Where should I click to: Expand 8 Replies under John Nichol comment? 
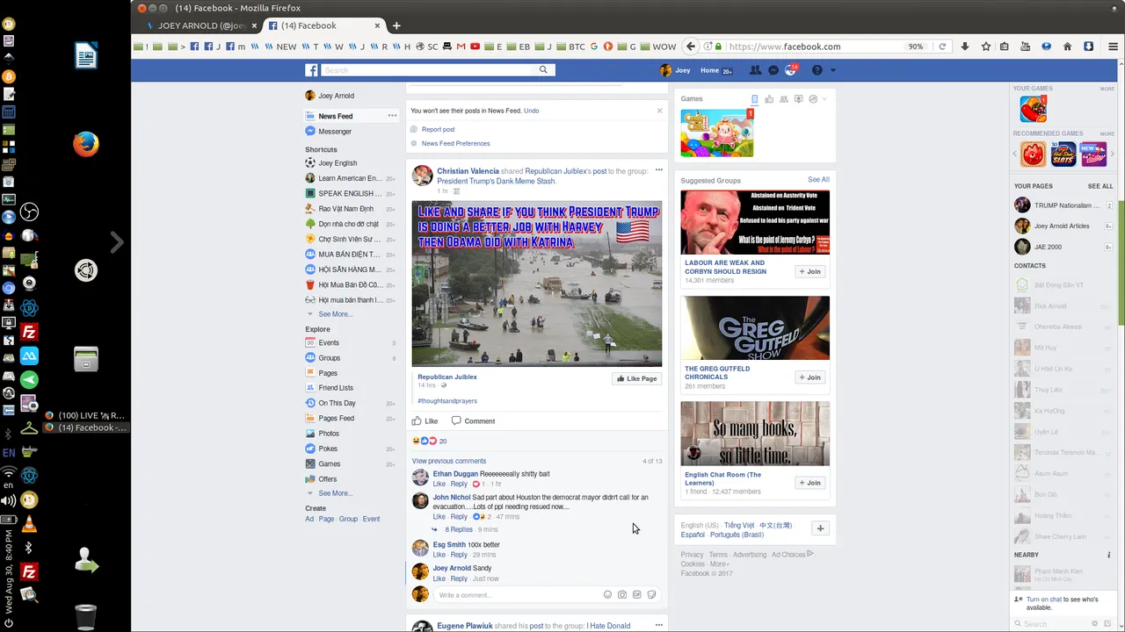tap(459, 529)
